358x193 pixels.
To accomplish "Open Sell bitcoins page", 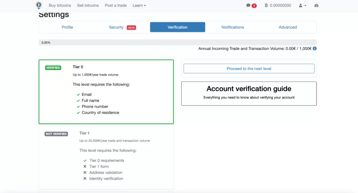I will pos(88,5).
